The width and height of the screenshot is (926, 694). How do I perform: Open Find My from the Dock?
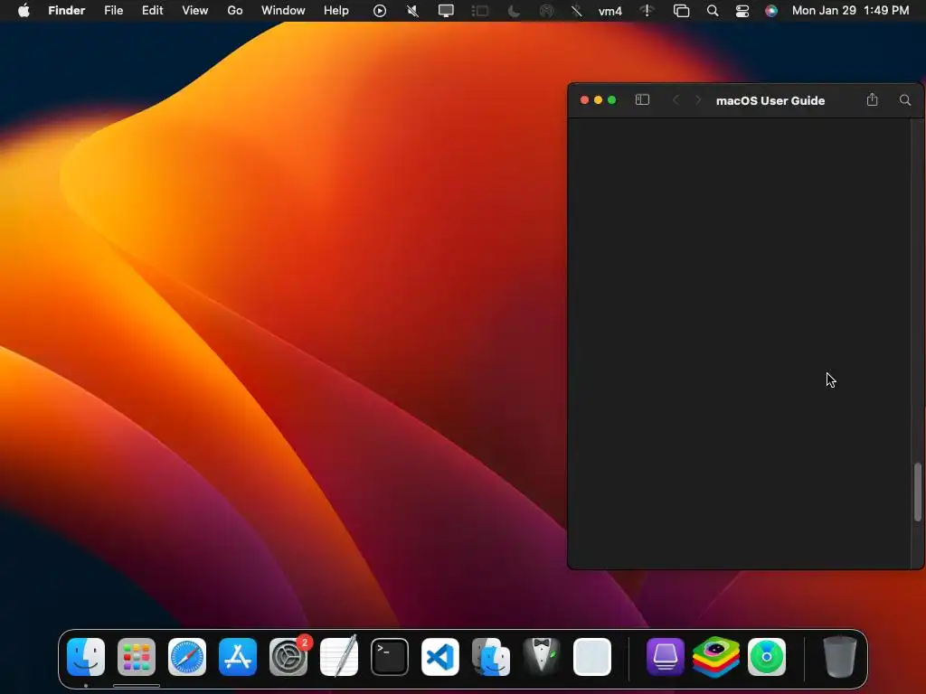pyautogui.click(x=767, y=657)
